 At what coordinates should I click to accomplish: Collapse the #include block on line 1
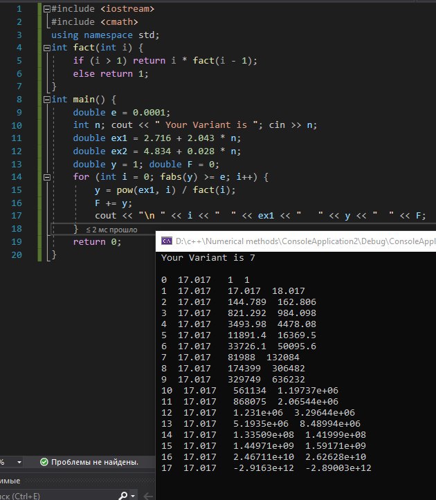(x=47, y=9)
